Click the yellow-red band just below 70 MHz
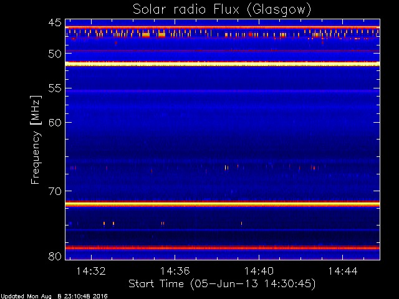The width and height of the screenshot is (399, 299). [x=223, y=204]
